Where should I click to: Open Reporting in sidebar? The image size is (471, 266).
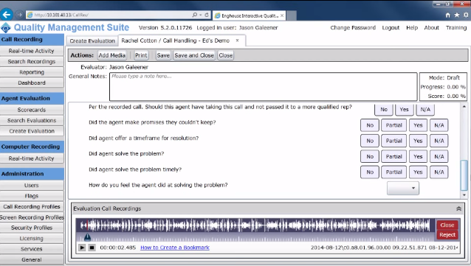[x=32, y=72]
